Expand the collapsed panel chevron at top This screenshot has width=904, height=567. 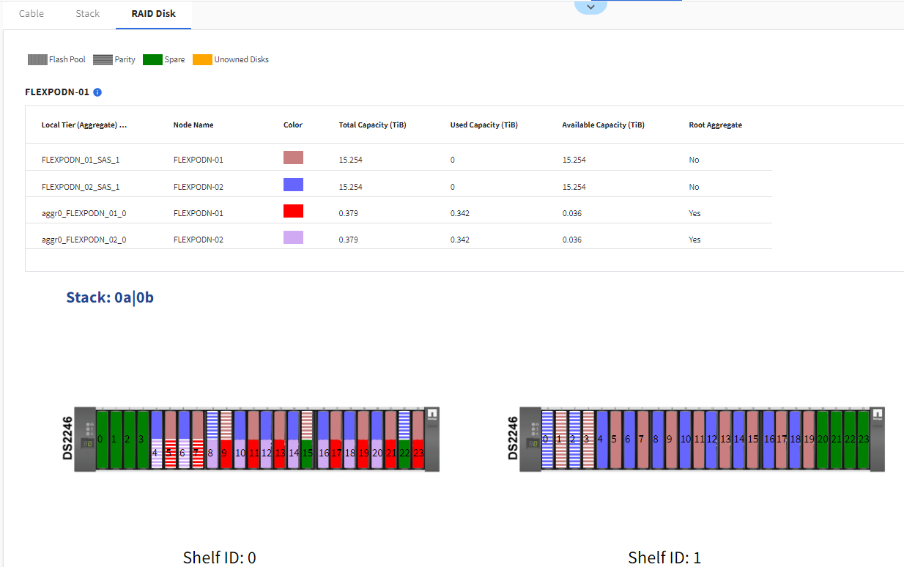(590, 7)
